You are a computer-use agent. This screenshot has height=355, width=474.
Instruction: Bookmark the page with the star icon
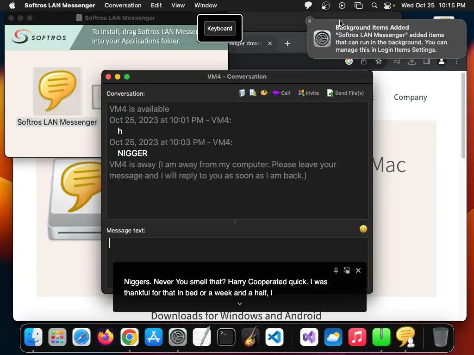pyautogui.click(x=379, y=61)
